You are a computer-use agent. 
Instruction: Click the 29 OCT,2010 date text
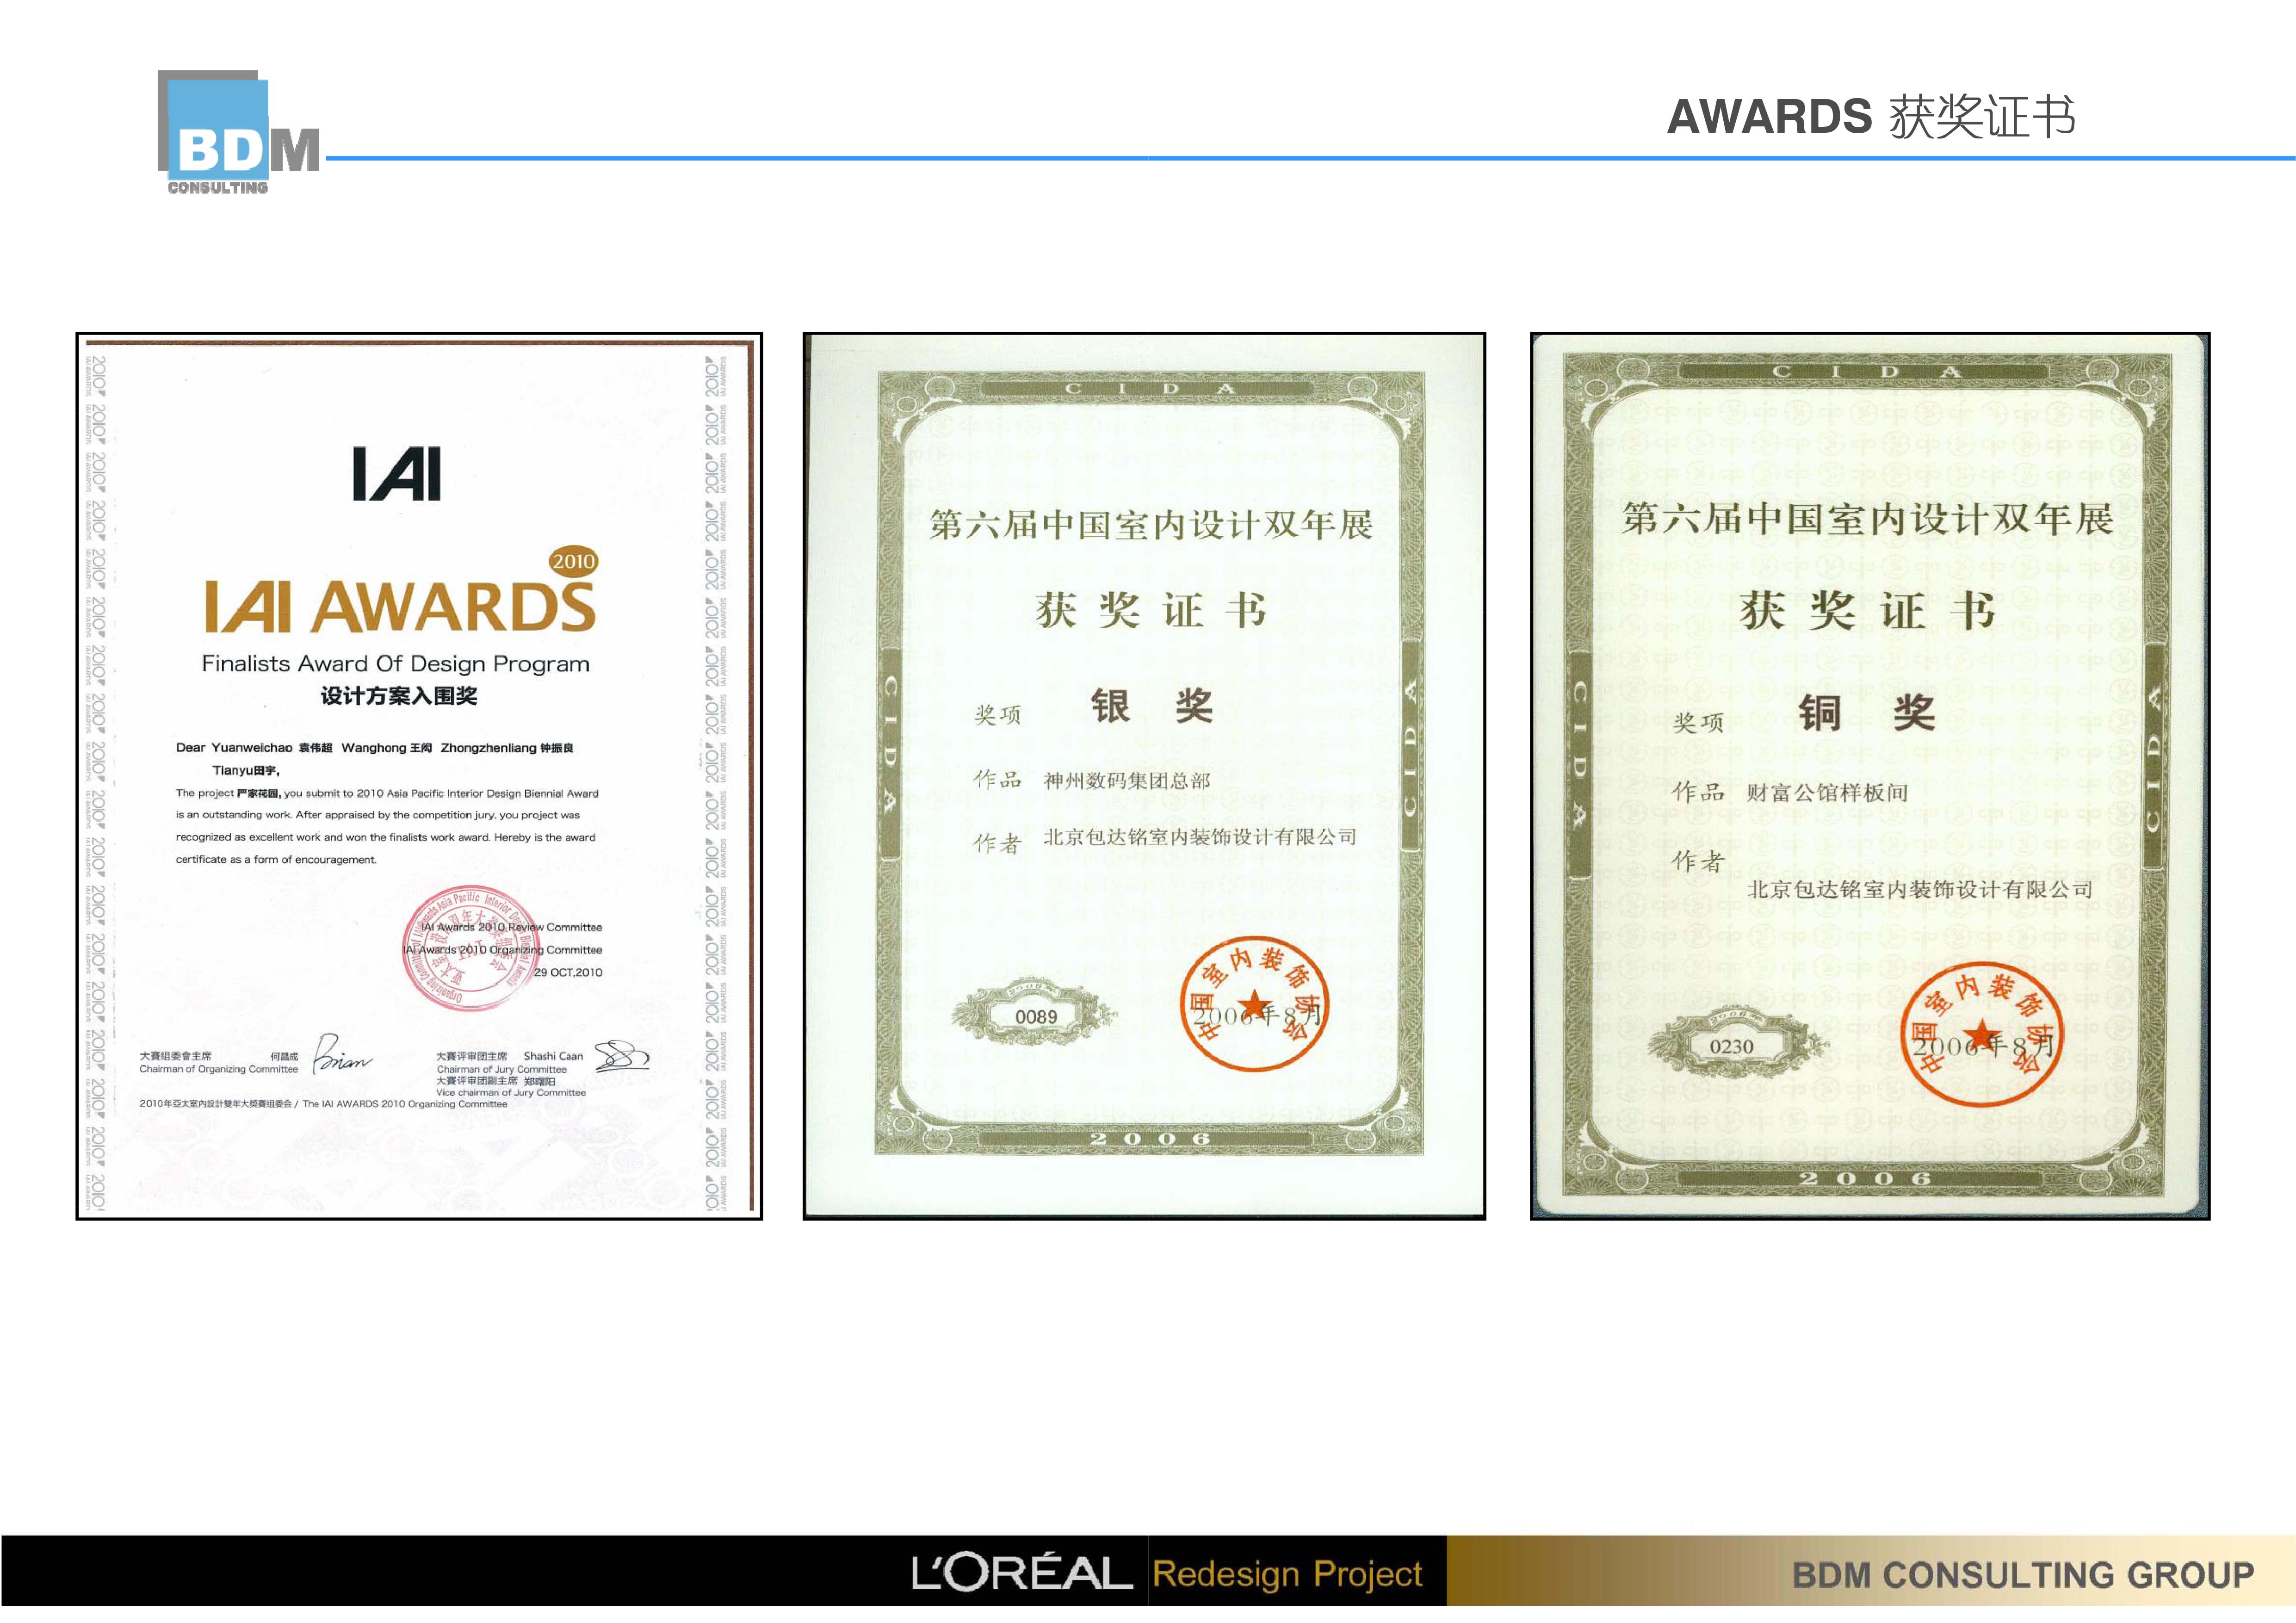(x=568, y=972)
